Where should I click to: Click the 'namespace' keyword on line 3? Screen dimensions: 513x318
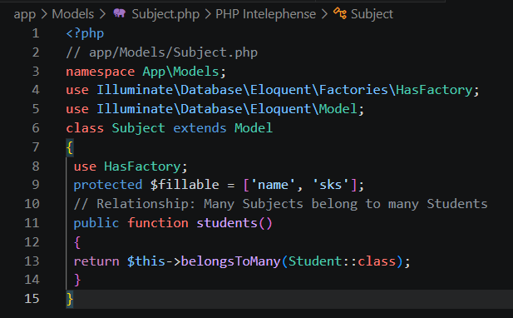click(x=101, y=72)
